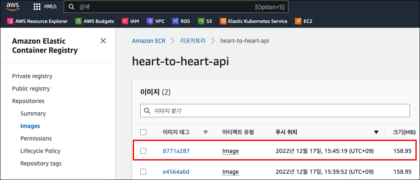Open the VPC shortcut
The width and height of the screenshot is (420, 180).
tap(156, 21)
